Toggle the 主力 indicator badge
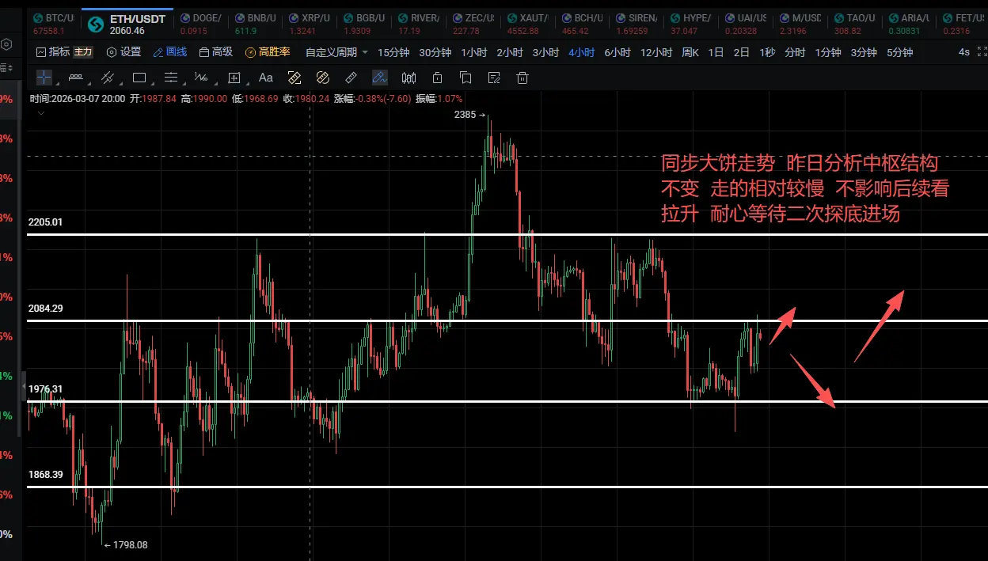The width and height of the screenshot is (988, 561). pyautogui.click(x=83, y=52)
